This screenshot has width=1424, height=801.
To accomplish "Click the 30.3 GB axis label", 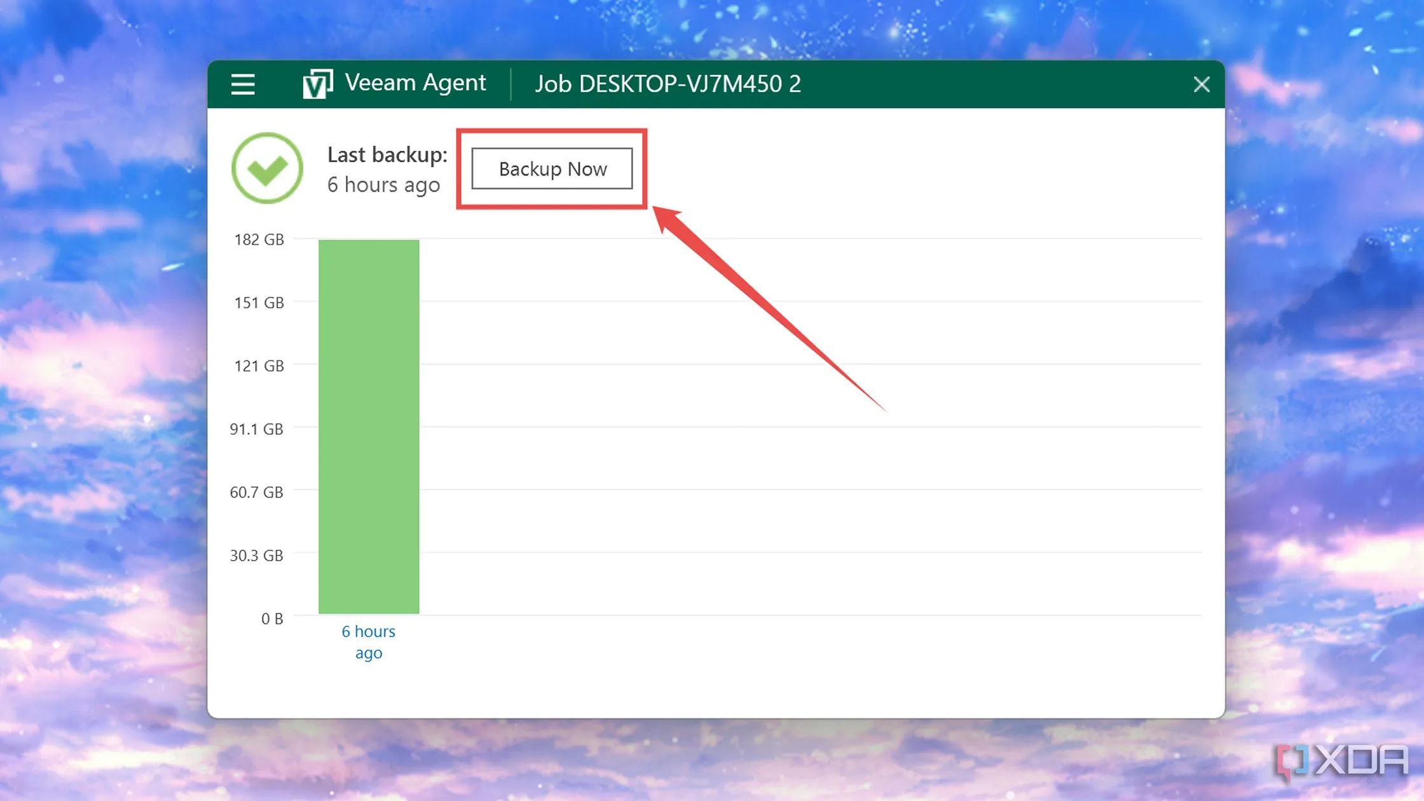I will pyautogui.click(x=256, y=556).
